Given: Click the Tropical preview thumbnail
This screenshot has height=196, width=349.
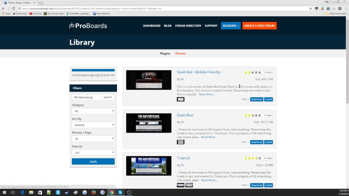Looking at the screenshot, I should 149,166.
